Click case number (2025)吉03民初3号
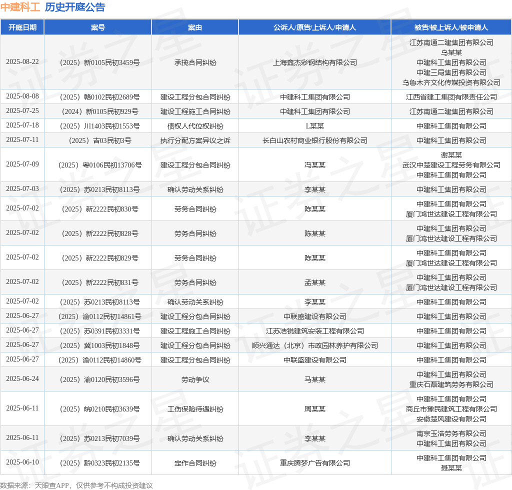 click(98, 140)
